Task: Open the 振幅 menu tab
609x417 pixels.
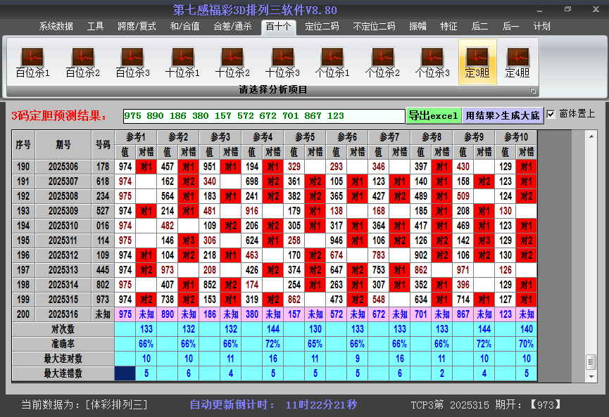Action: [418, 26]
